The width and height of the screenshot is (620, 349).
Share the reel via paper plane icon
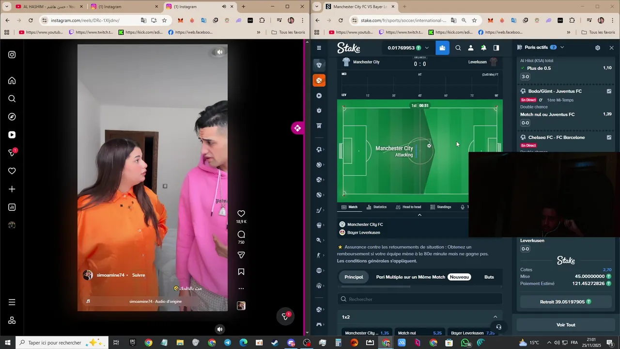pyautogui.click(x=241, y=255)
